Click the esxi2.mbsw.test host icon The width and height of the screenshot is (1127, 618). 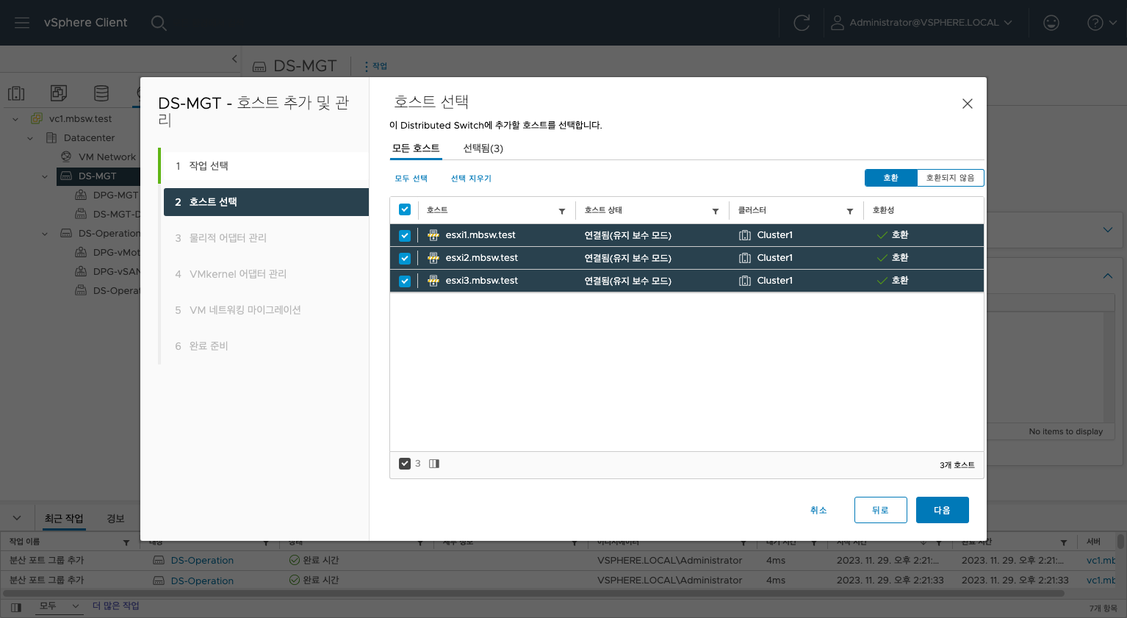(x=433, y=258)
